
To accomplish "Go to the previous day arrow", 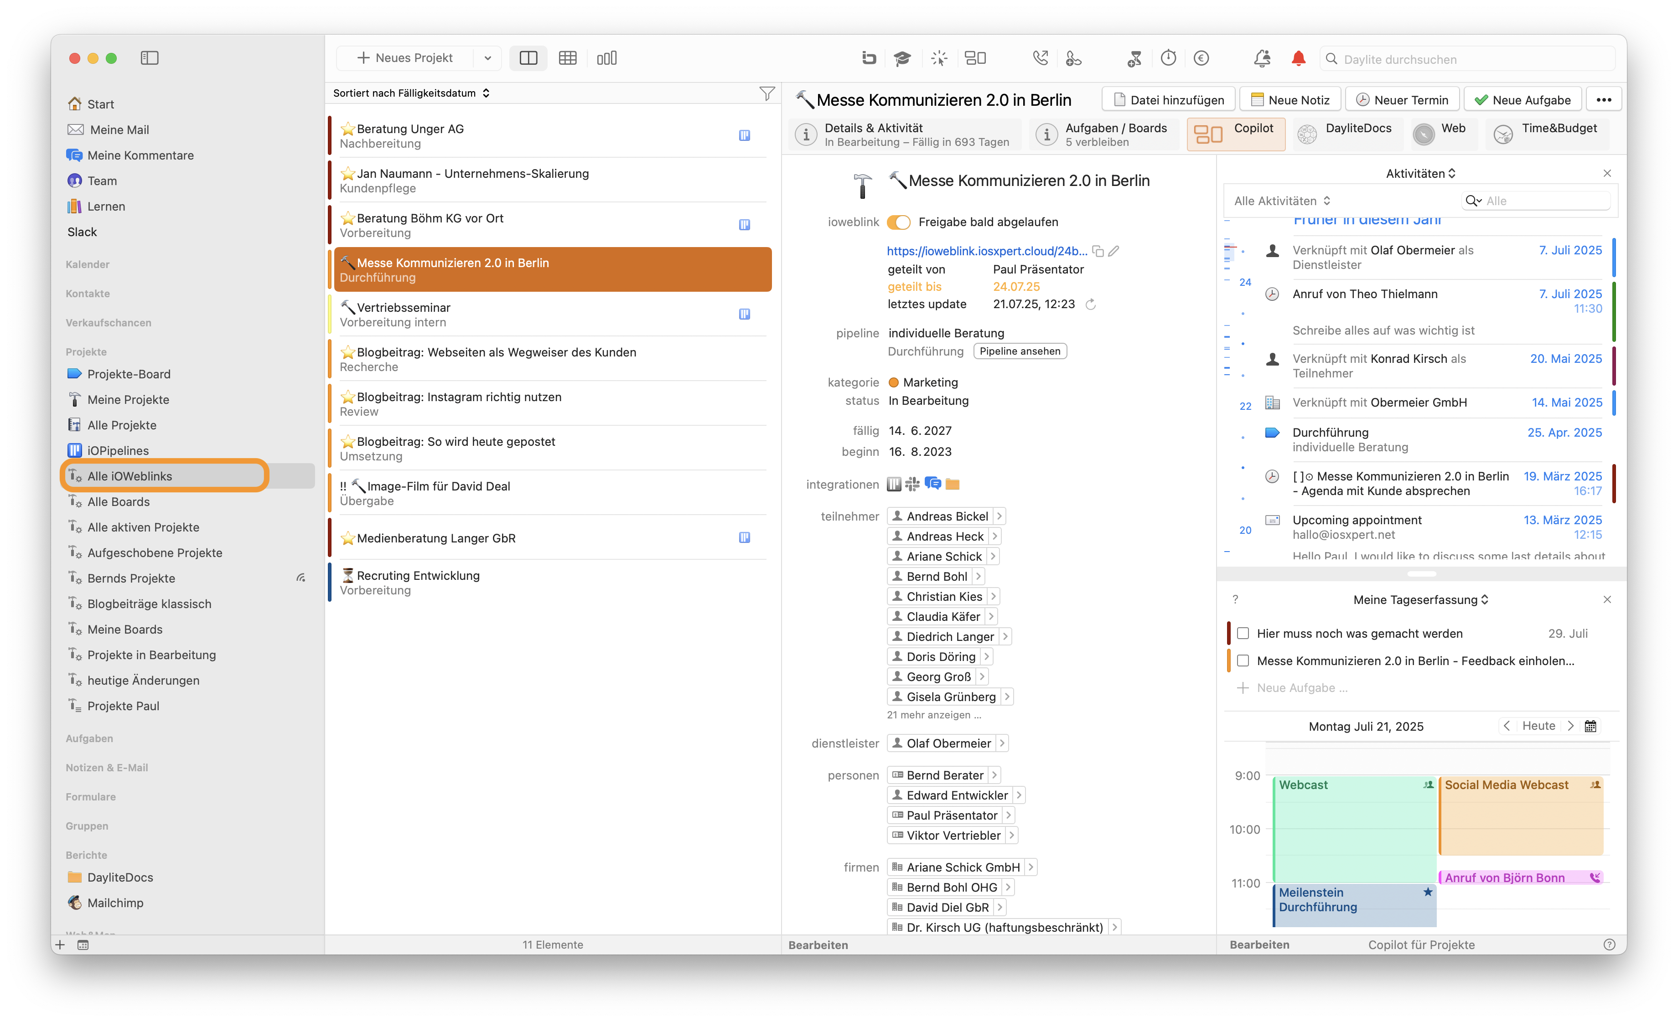I will 1507,726.
